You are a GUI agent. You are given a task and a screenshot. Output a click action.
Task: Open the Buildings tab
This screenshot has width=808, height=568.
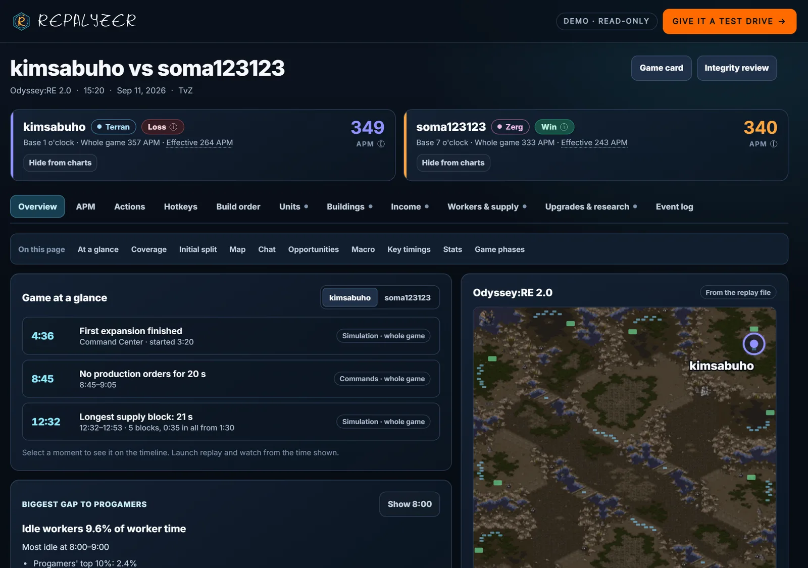pyautogui.click(x=349, y=206)
